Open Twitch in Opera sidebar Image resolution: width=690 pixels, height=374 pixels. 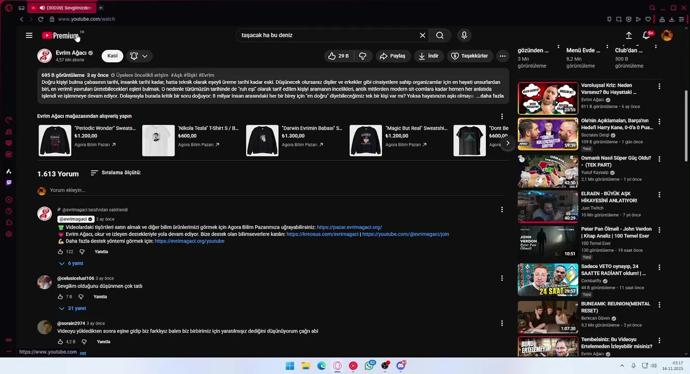pyautogui.click(x=9, y=183)
